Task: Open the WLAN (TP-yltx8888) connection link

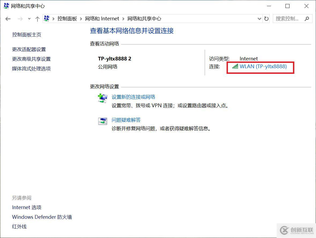Action: point(263,67)
